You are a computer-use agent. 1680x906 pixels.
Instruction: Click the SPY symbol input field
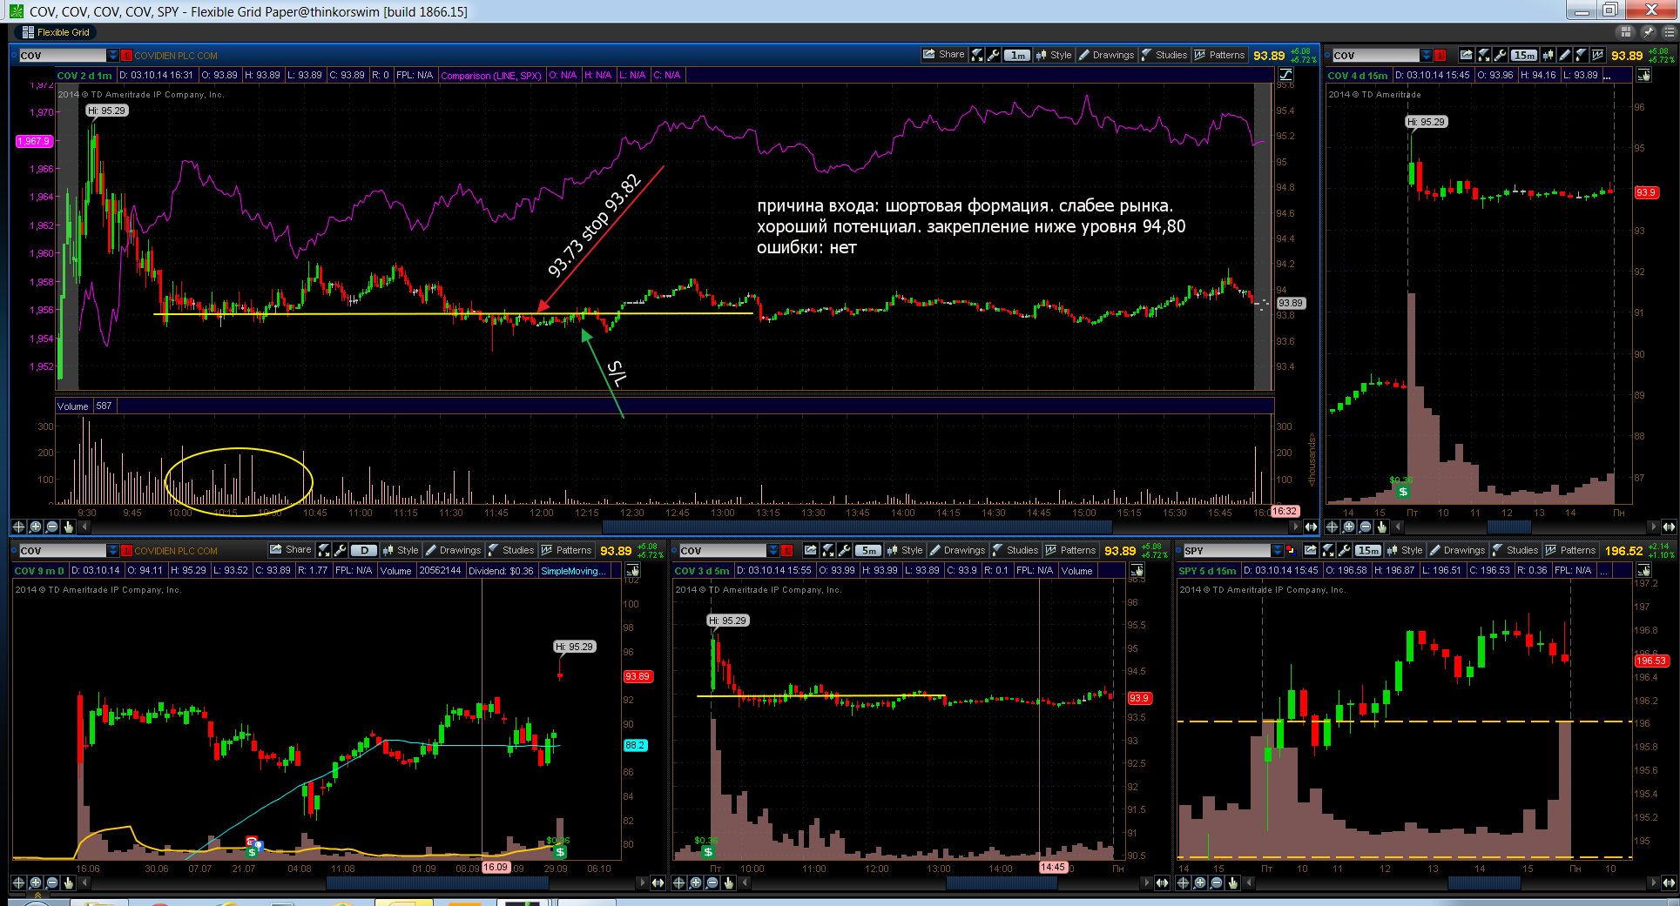pos(1227,551)
